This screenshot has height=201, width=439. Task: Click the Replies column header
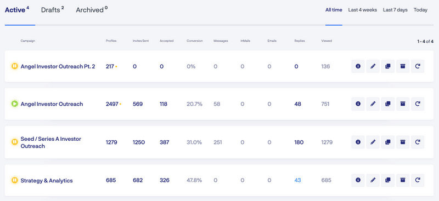point(300,41)
